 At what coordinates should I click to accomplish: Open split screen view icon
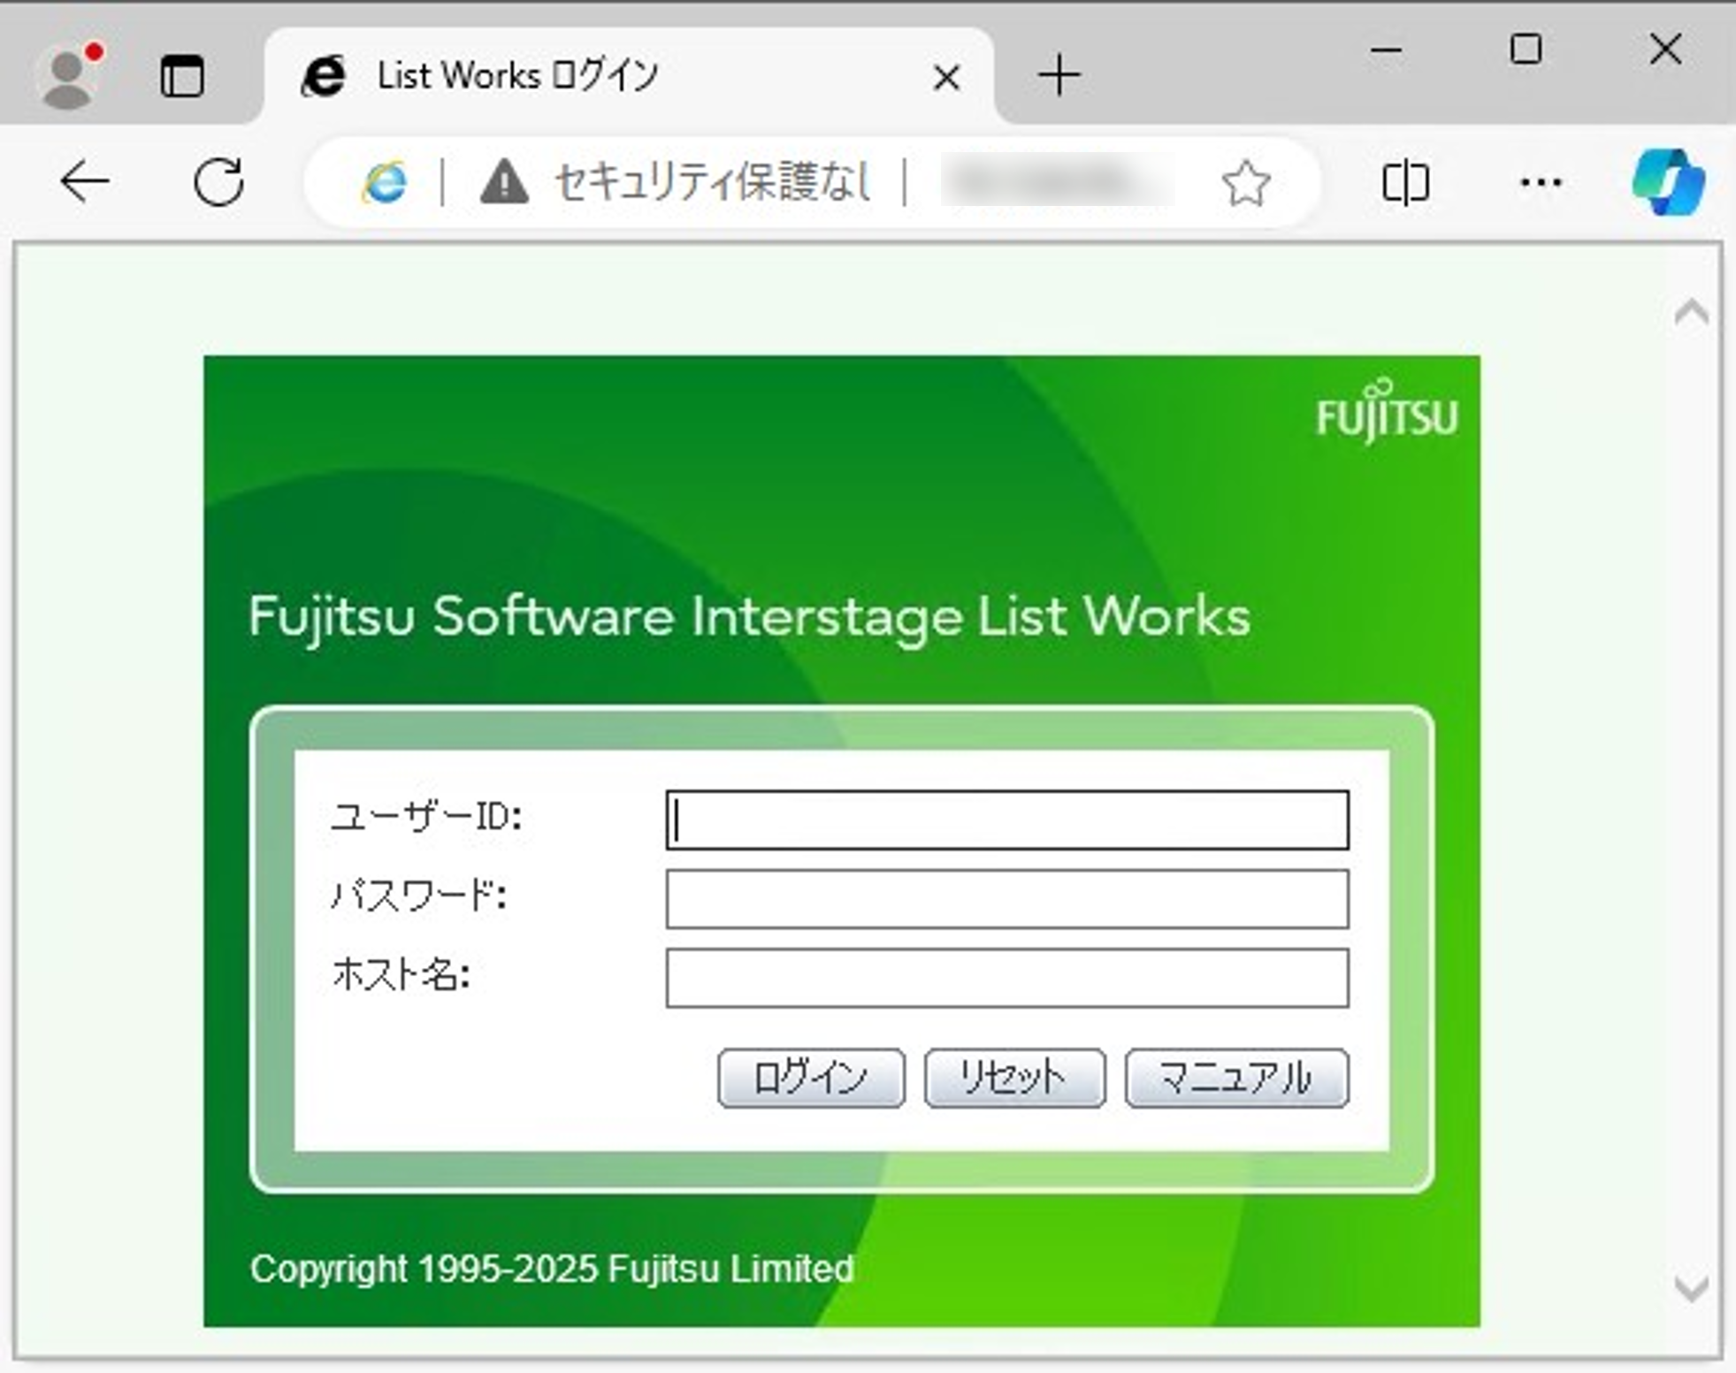pos(1405,183)
